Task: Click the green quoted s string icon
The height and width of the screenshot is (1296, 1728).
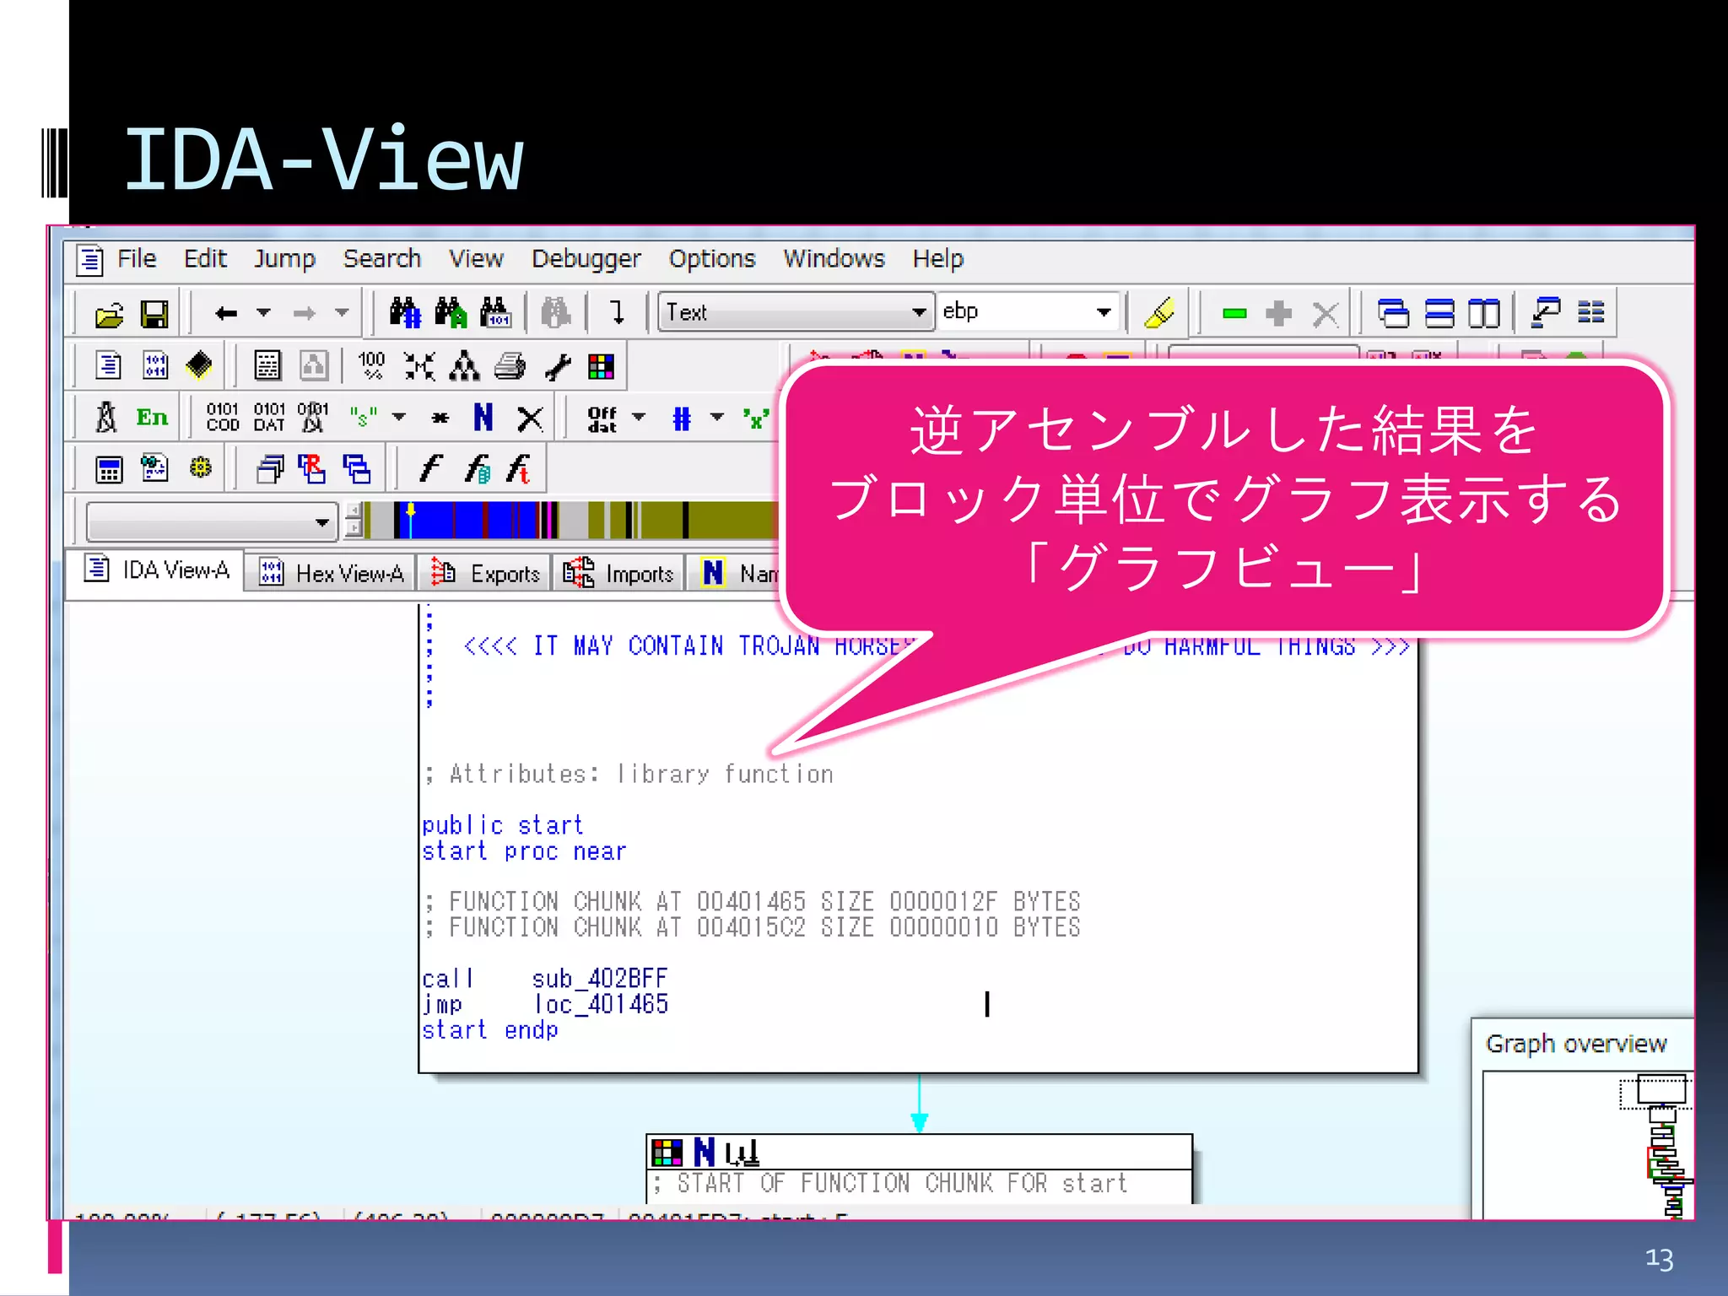Action: 364,417
